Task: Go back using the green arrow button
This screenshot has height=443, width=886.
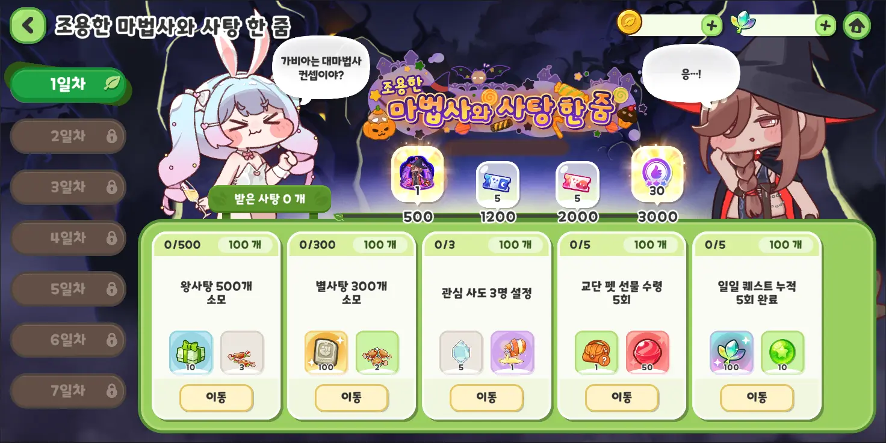Action: point(28,25)
